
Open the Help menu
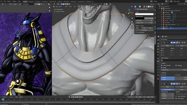point(19,1)
